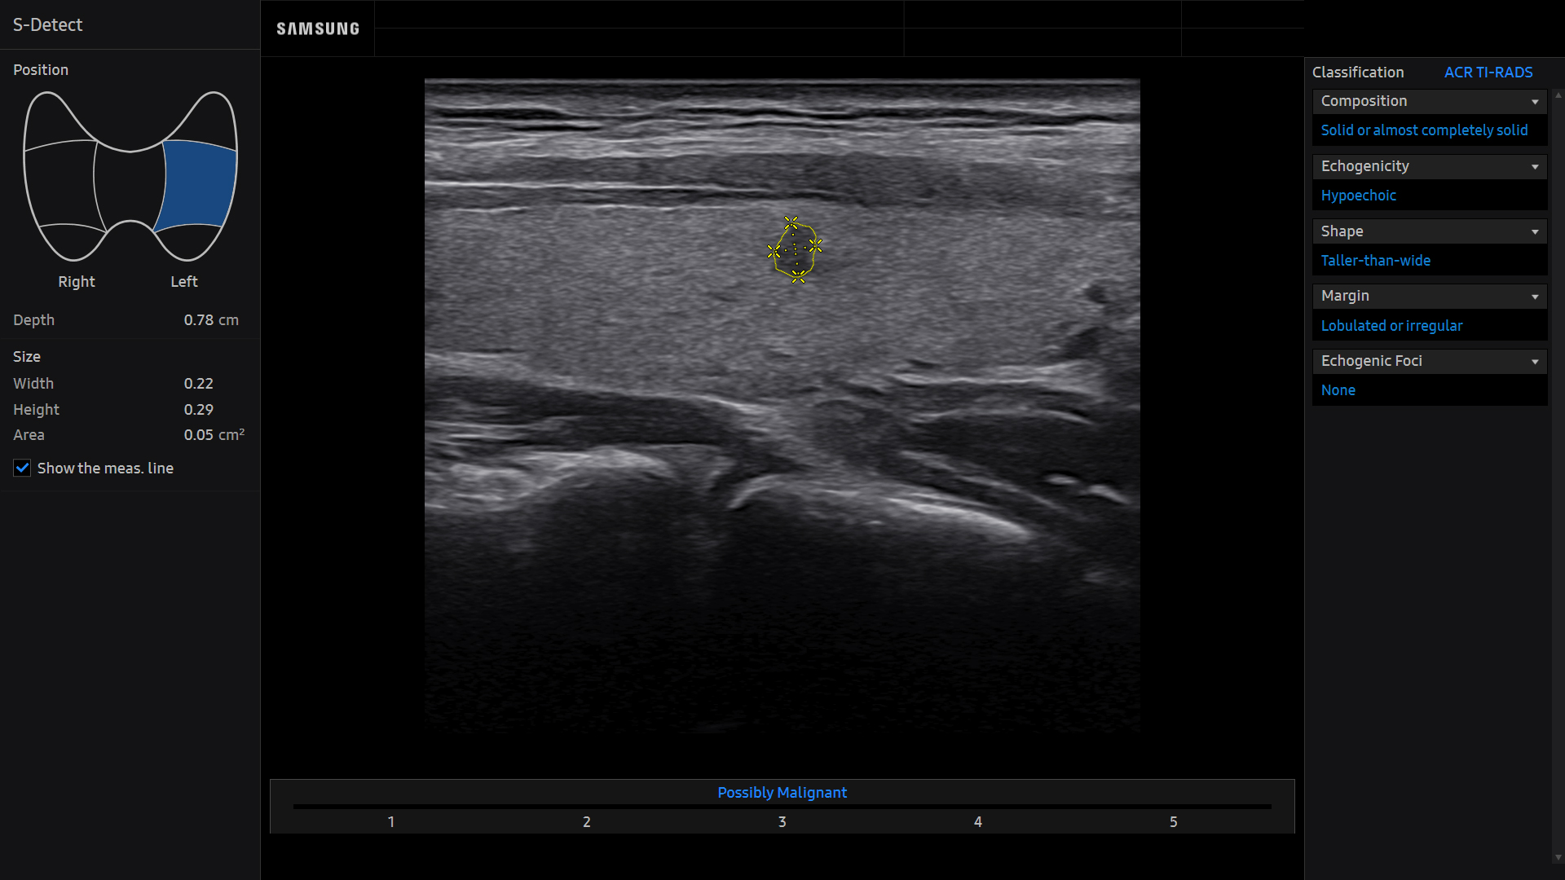Click the Height value 0.29
The width and height of the screenshot is (1565, 880).
point(198,410)
